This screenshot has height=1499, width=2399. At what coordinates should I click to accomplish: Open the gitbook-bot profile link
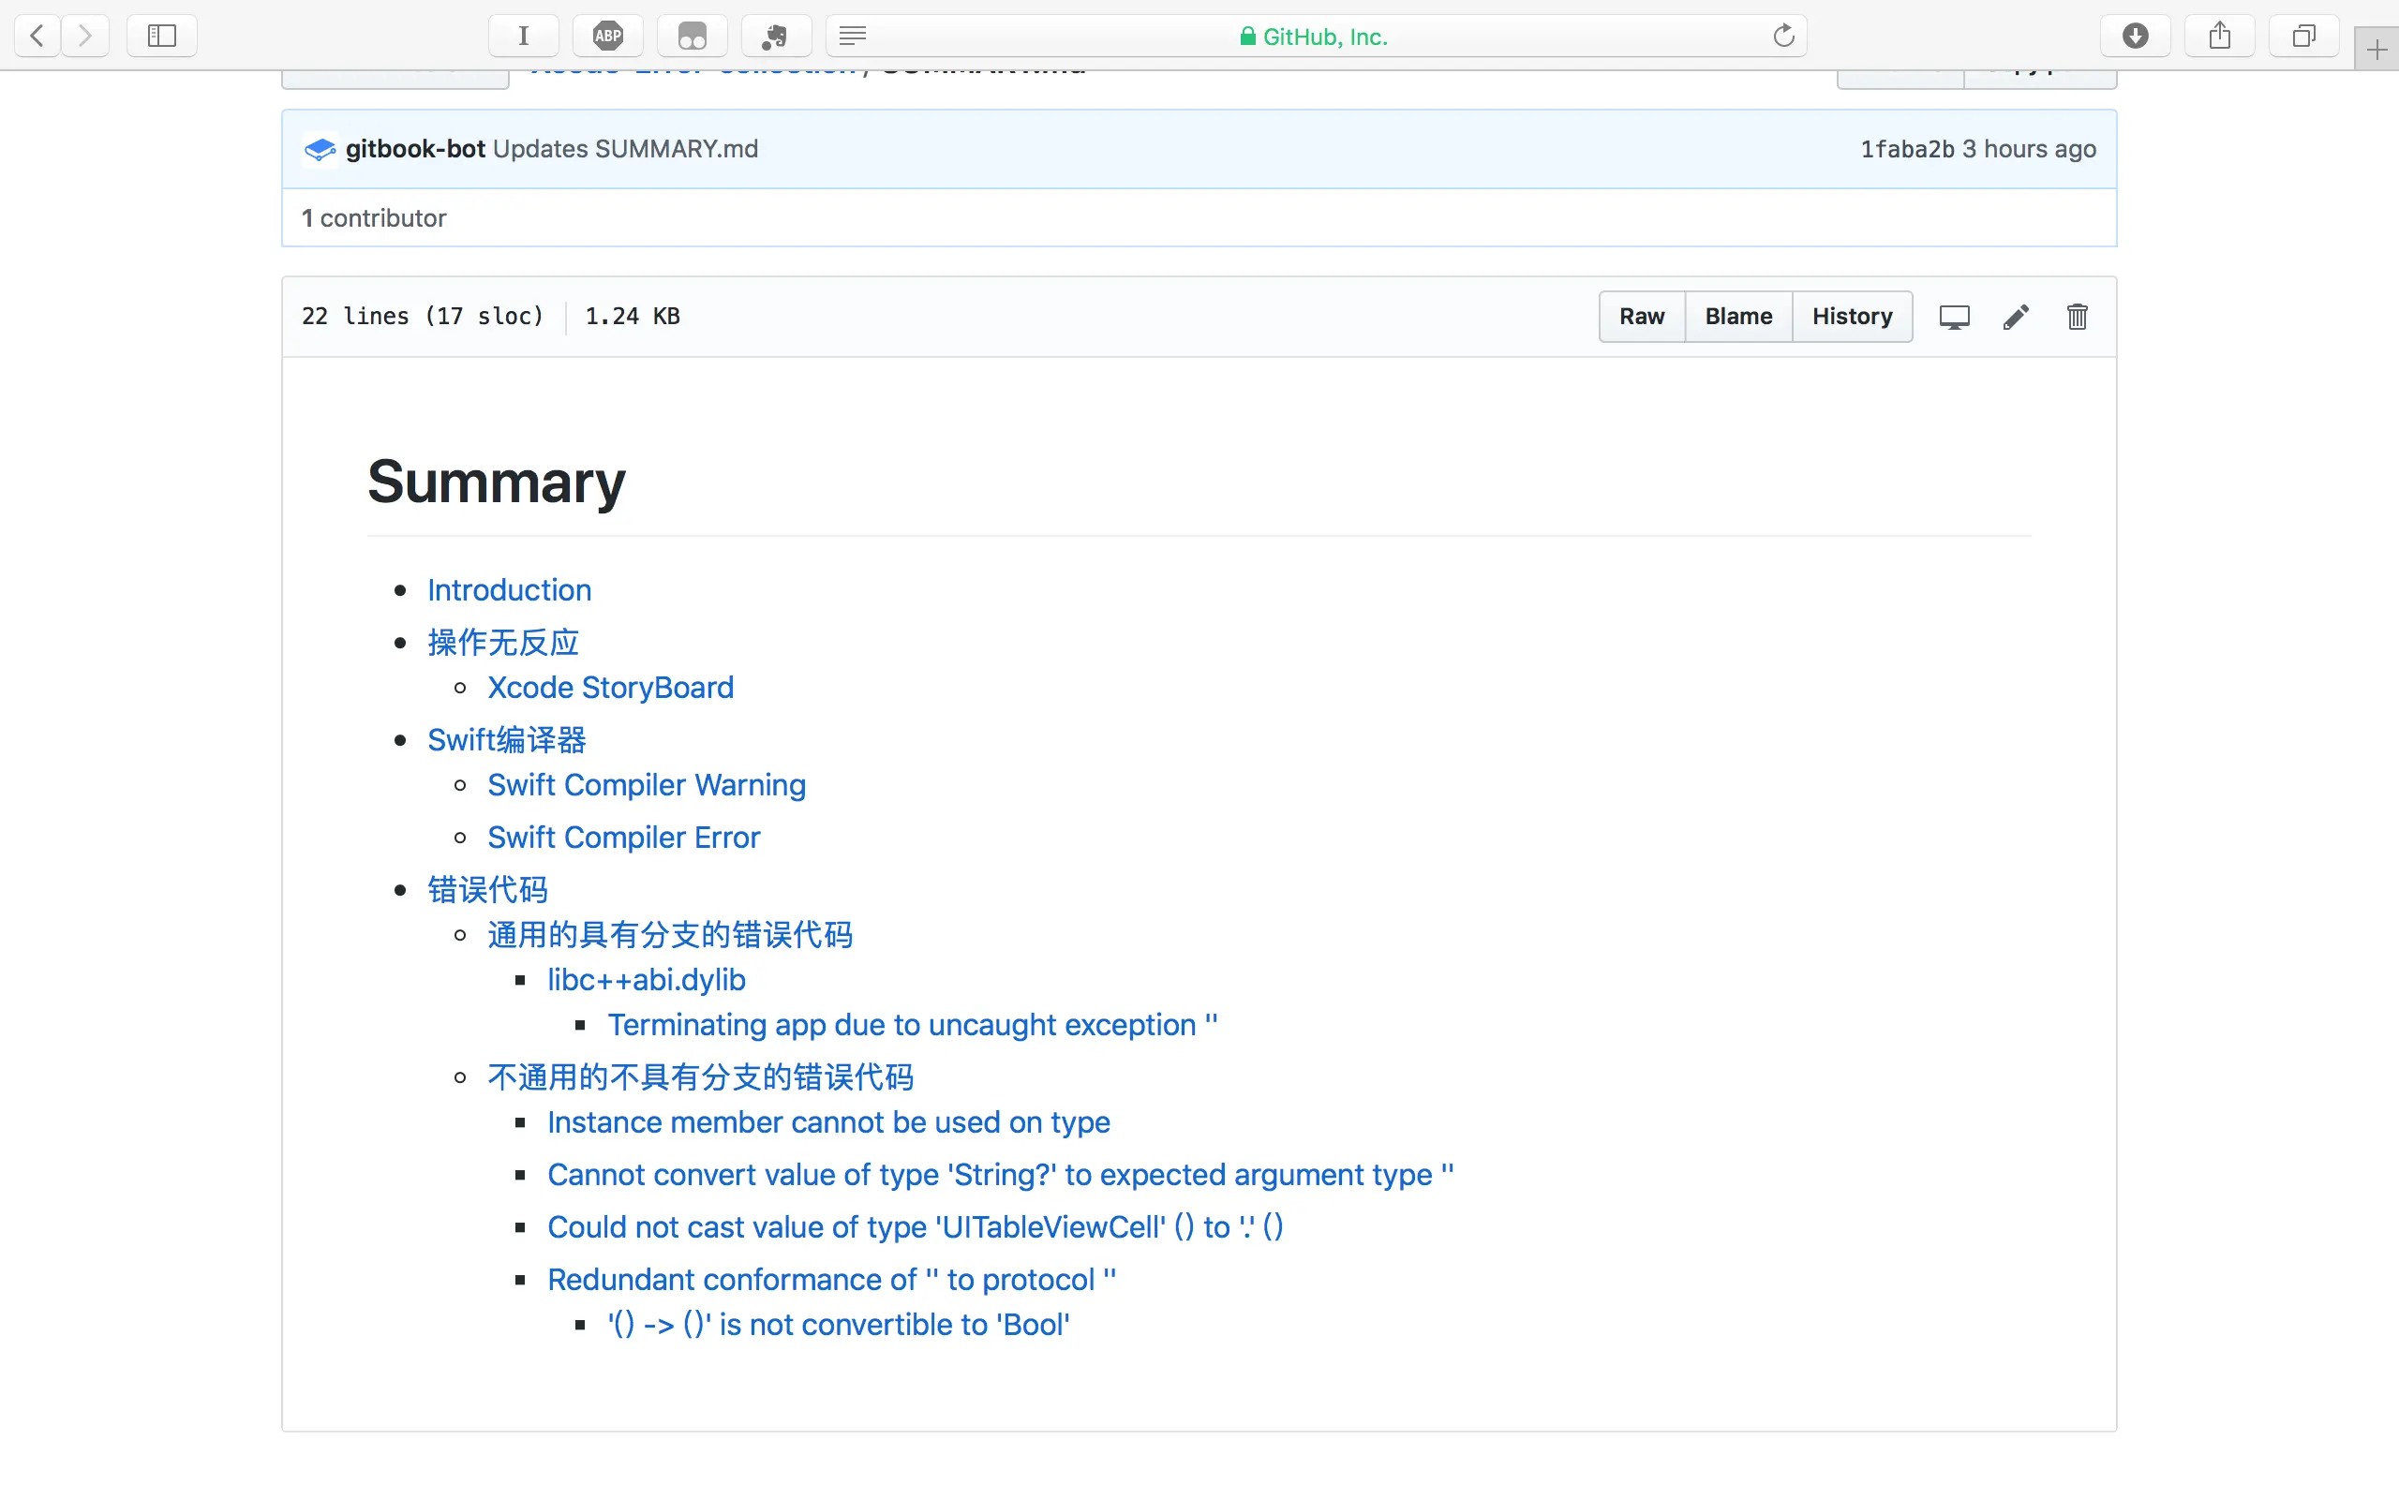pyautogui.click(x=415, y=149)
